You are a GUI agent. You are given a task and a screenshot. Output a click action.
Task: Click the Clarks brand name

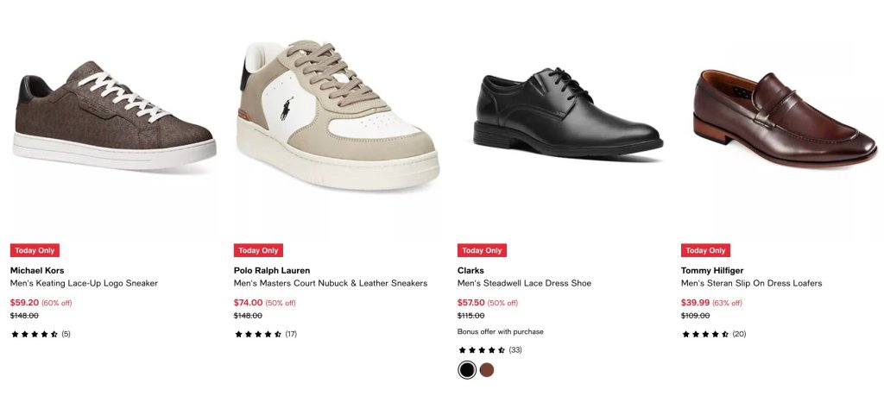coord(470,270)
